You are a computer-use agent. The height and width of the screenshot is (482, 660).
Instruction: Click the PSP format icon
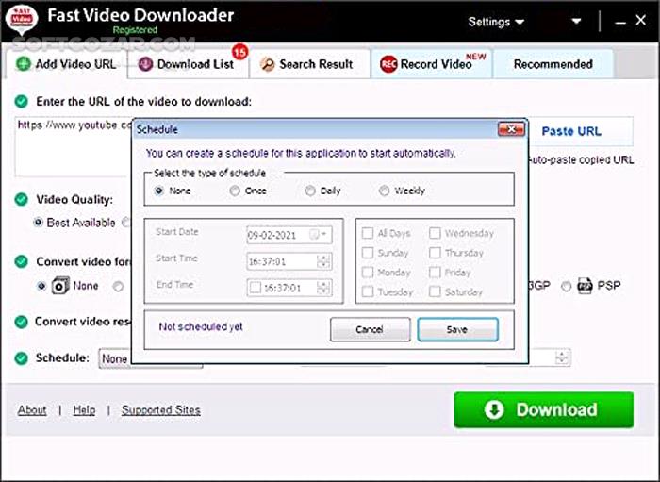click(x=585, y=286)
